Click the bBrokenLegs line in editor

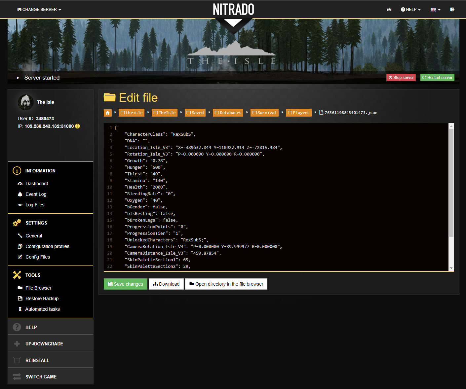[151, 220]
